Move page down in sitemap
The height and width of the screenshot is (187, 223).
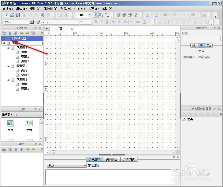click(16, 34)
